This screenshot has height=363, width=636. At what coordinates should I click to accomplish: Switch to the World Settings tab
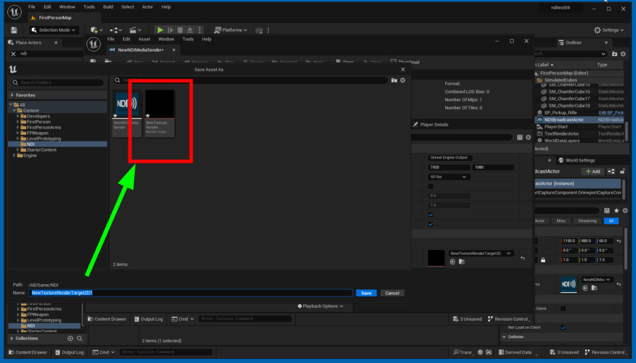(x=579, y=160)
